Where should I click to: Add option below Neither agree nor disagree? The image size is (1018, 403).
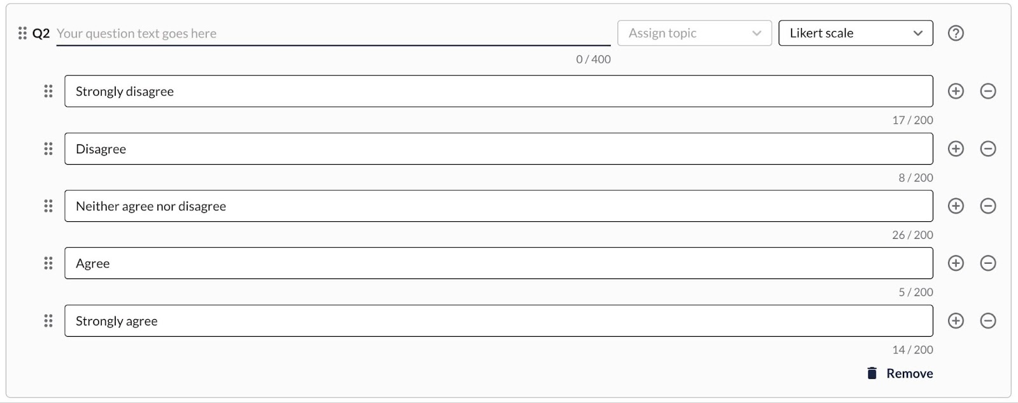coord(956,206)
